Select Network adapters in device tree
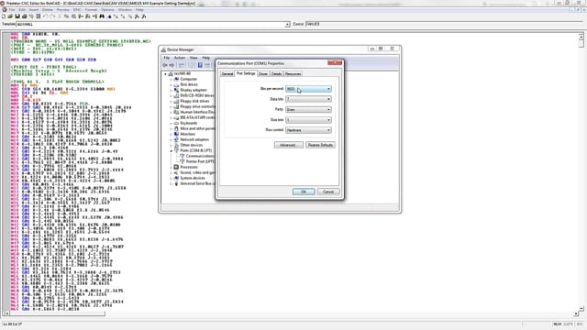 (194, 139)
